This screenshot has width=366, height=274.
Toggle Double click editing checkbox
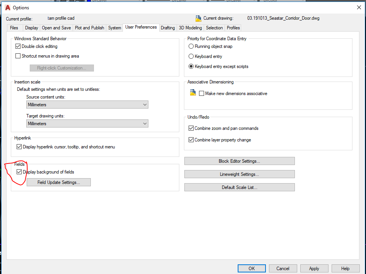[x=18, y=46]
